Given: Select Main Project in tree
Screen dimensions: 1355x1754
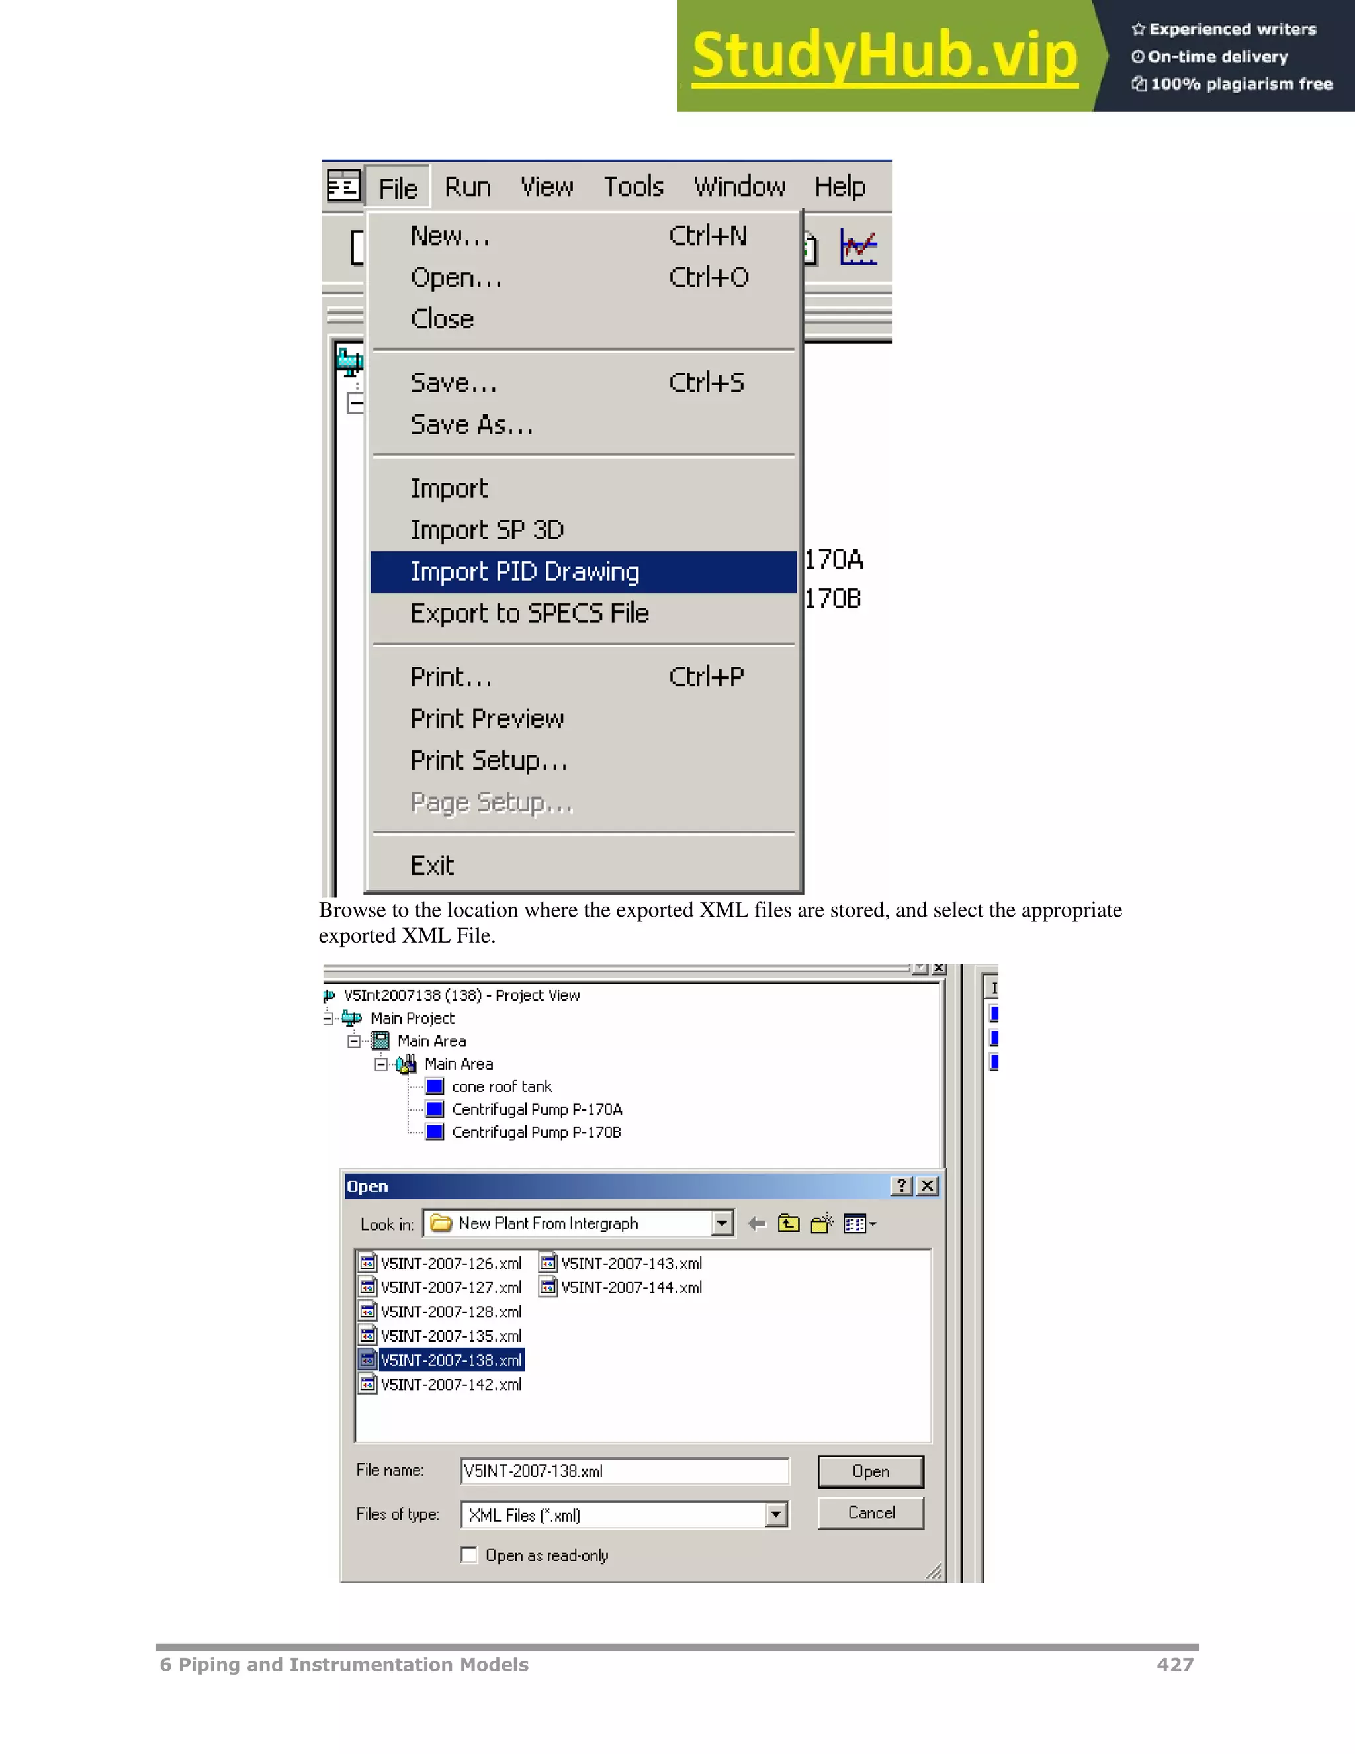Looking at the screenshot, I should point(412,1019).
